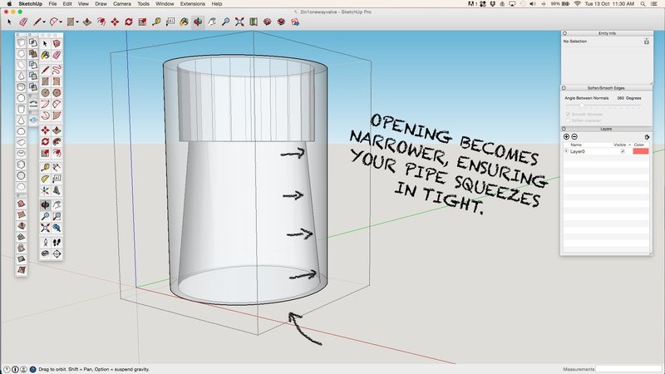Viewport: 665px width, 374px height.
Task: Select the Layer0 active layer radio button
Action: pyautogui.click(x=566, y=151)
